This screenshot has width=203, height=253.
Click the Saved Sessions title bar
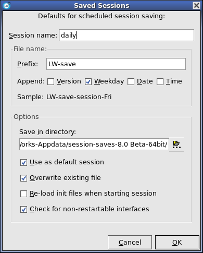(x=102, y=6)
